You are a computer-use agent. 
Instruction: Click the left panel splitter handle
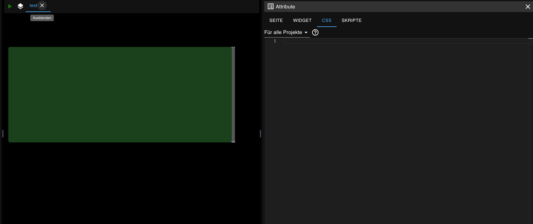pyautogui.click(x=3, y=134)
